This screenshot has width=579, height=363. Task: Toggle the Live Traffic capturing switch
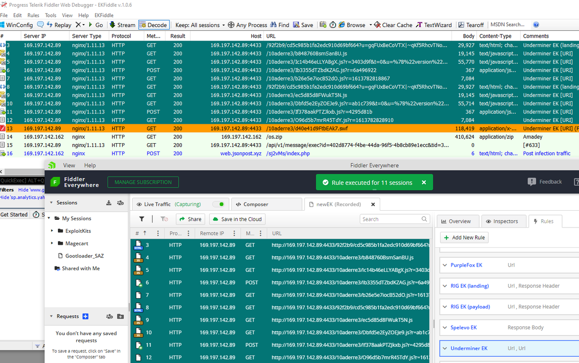tap(220, 204)
